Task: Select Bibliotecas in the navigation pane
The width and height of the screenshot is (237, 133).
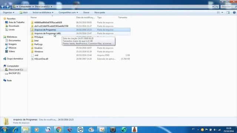Action: [x=12, y=37]
